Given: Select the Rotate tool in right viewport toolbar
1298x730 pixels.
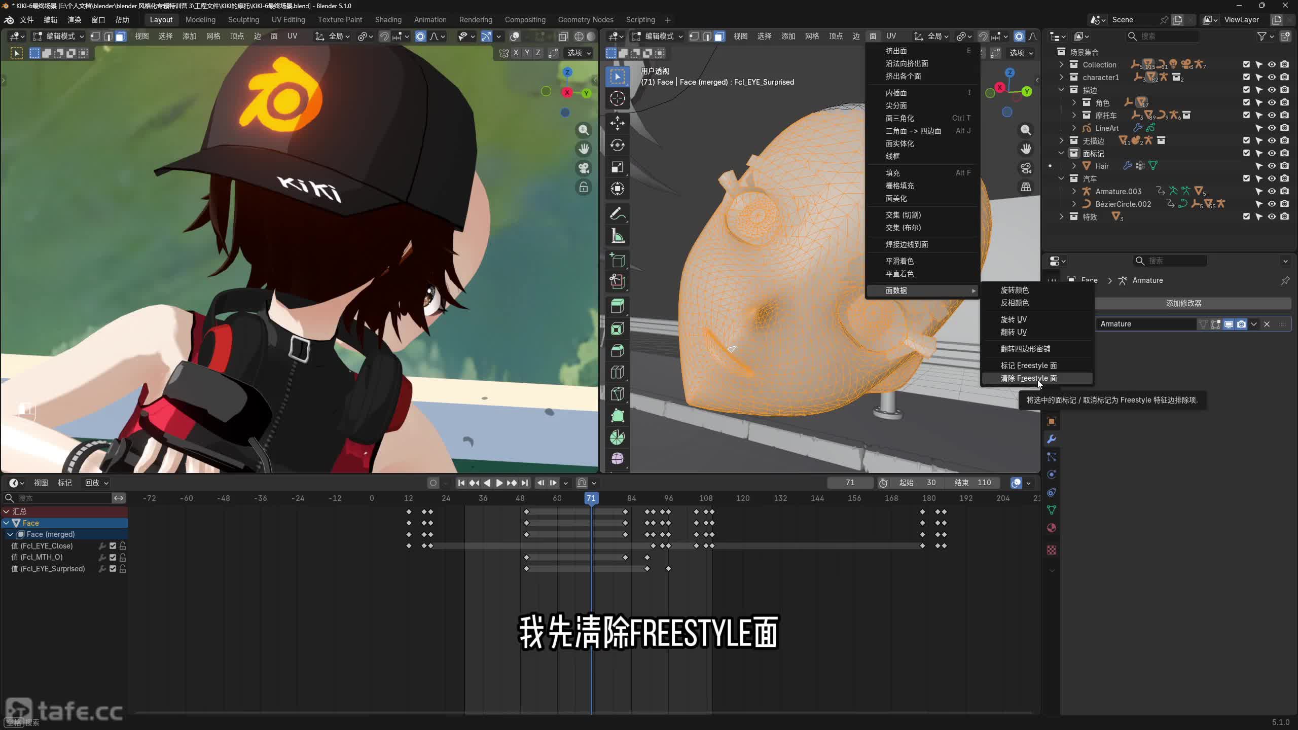Looking at the screenshot, I should pos(617,145).
